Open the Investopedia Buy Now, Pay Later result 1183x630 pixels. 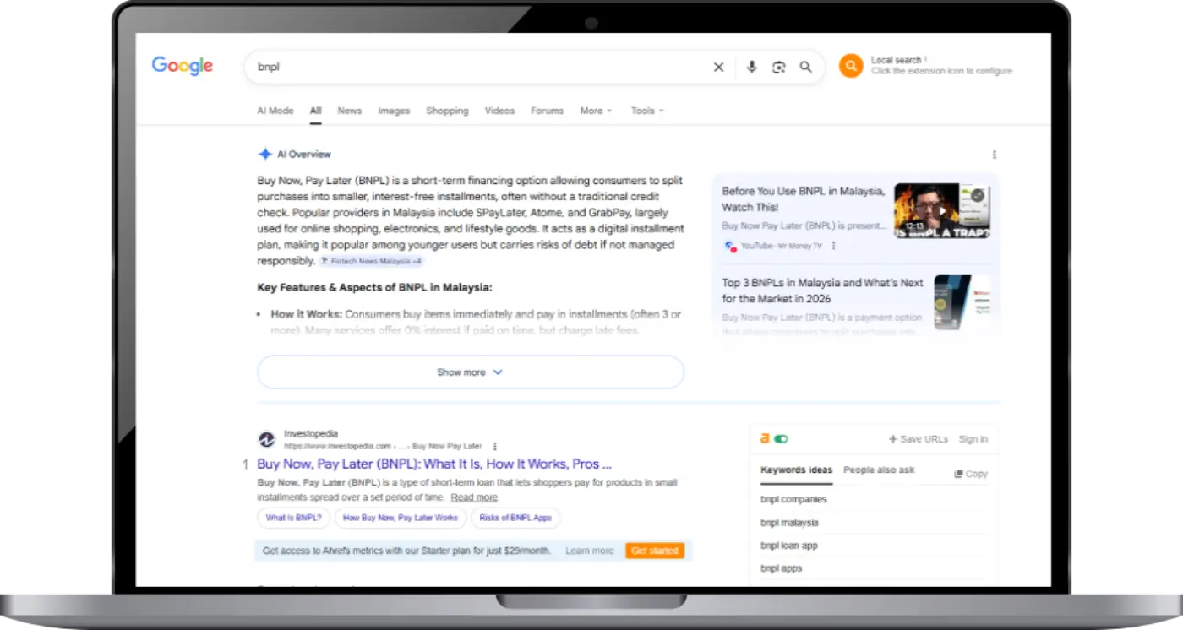click(434, 464)
